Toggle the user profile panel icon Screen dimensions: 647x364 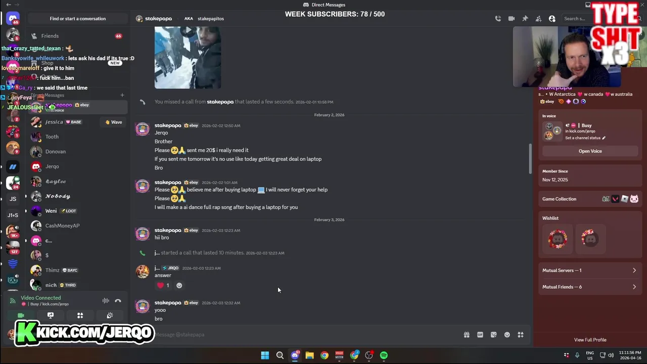tap(552, 19)
